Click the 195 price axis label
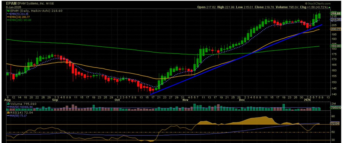Image resolution: width=343 pixels, height=143 pixels. (x=333, y=34)
